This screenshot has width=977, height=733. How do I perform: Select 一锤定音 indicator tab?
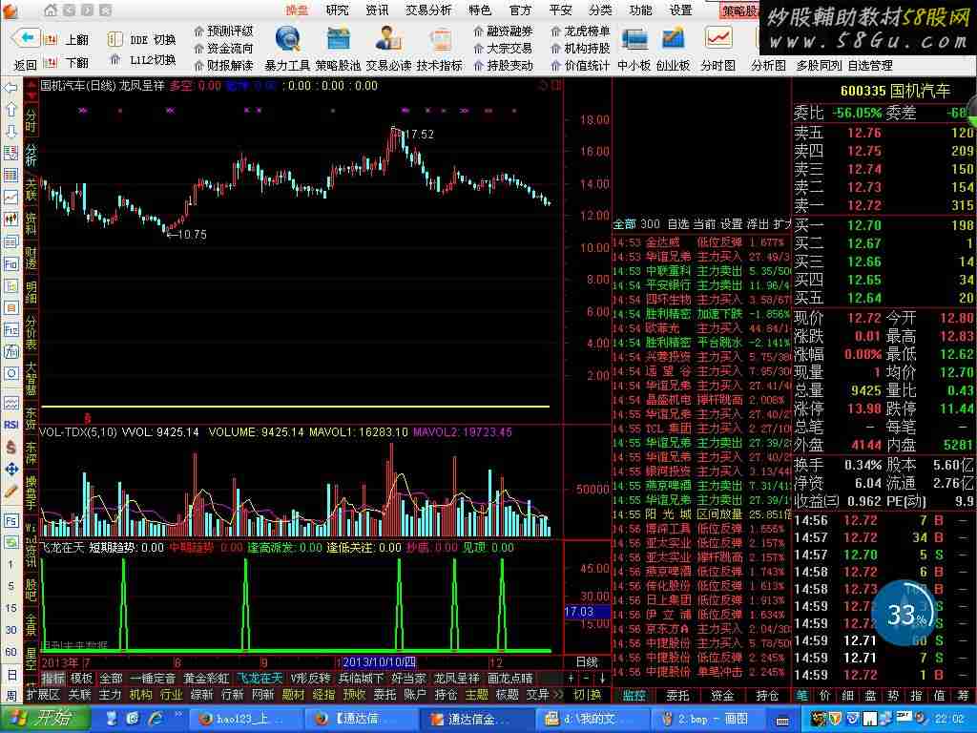[152, 678]
